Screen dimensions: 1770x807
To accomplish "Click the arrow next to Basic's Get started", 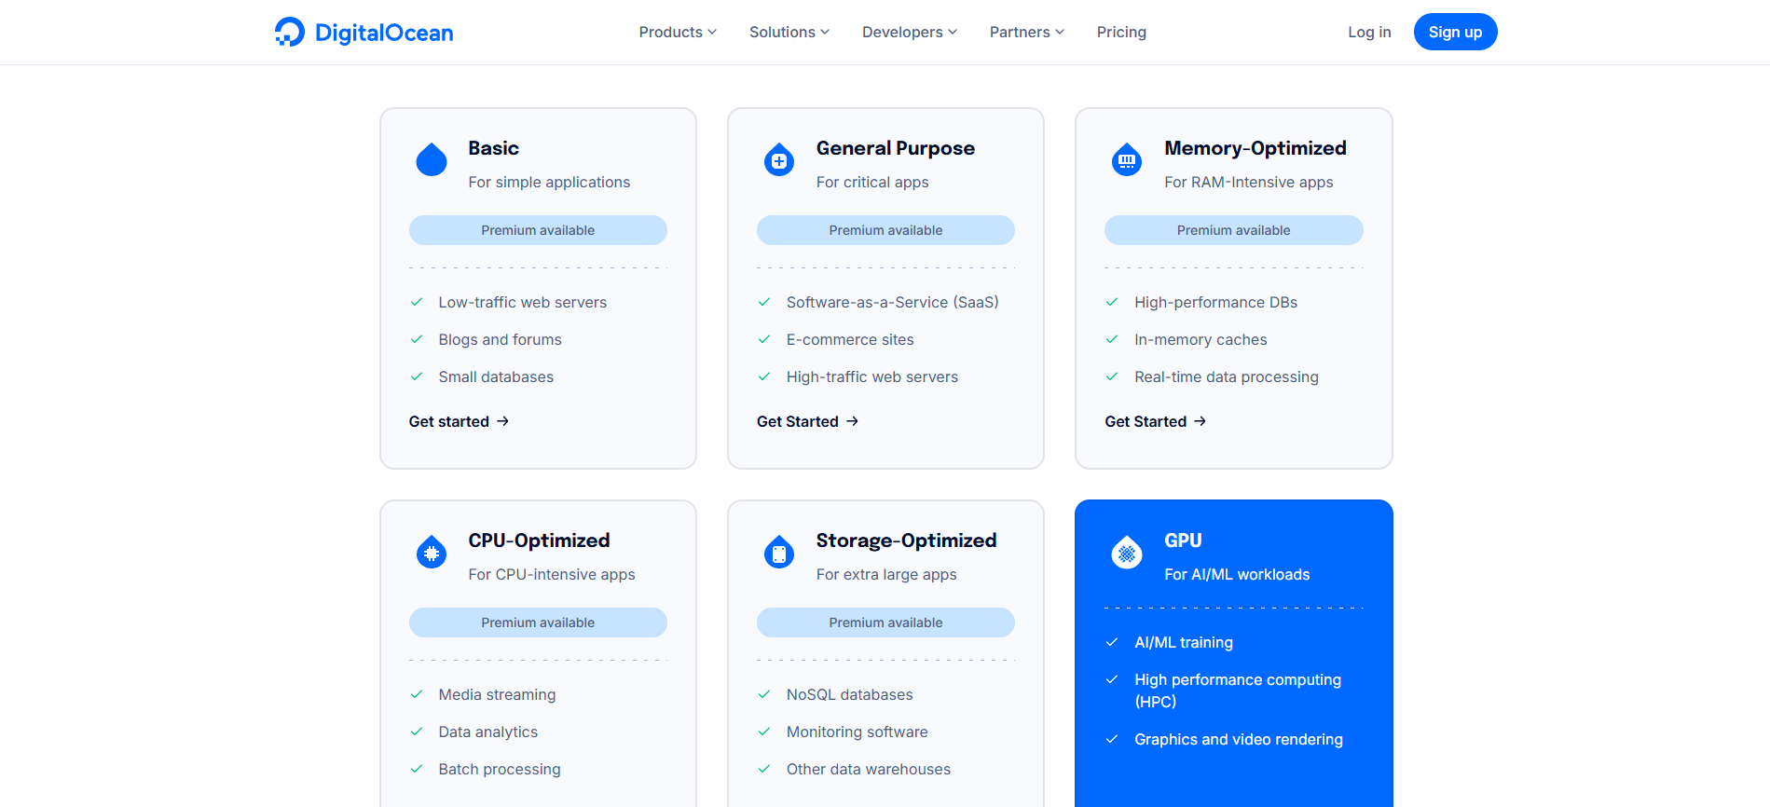I will 503,421.
